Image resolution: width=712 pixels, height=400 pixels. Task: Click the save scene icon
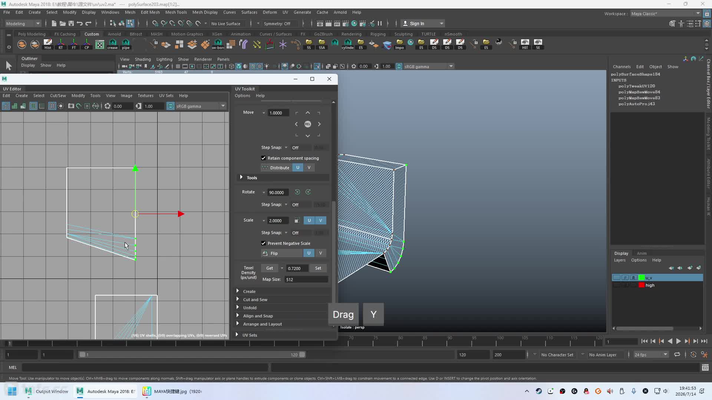pyautogui.click(x=71, y=23)
